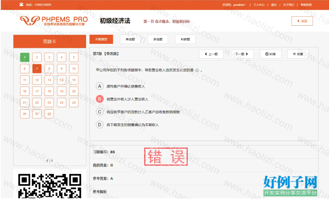Jump to question 22 on answer card
The width and height of the screenshot is (329, 199).
[37, 103]
